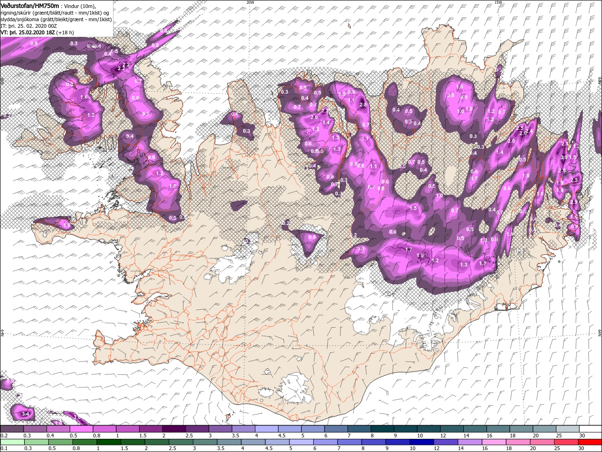Select the light grey 25–30 swatch in upper legend
The width and height of the screenshot is (602, 452).
[567, 429]
